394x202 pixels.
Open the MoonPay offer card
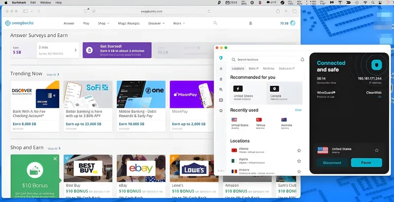click(192, 106)
